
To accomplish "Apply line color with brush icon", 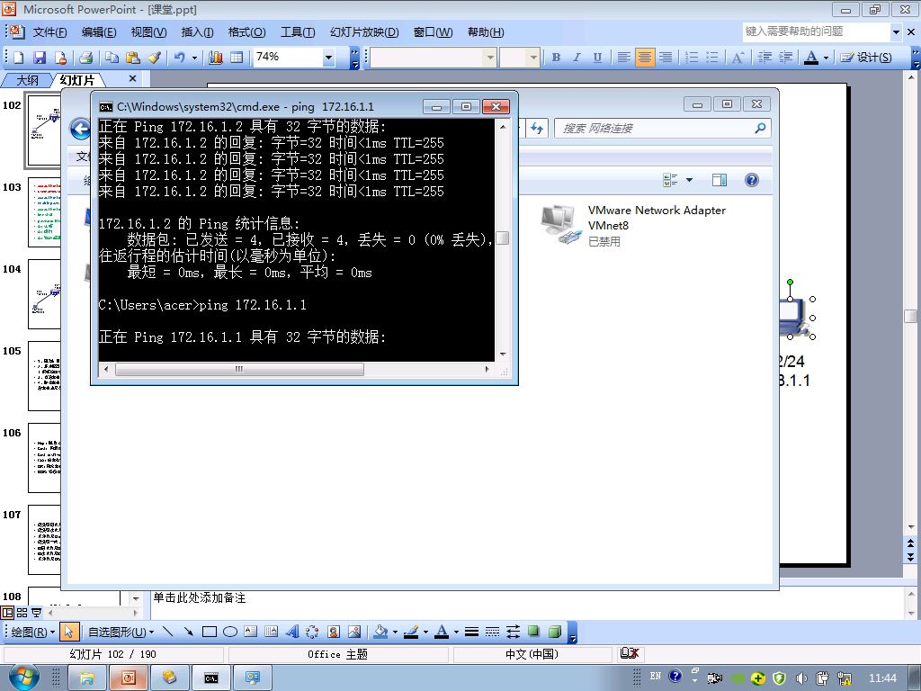I will click(411, 632).
